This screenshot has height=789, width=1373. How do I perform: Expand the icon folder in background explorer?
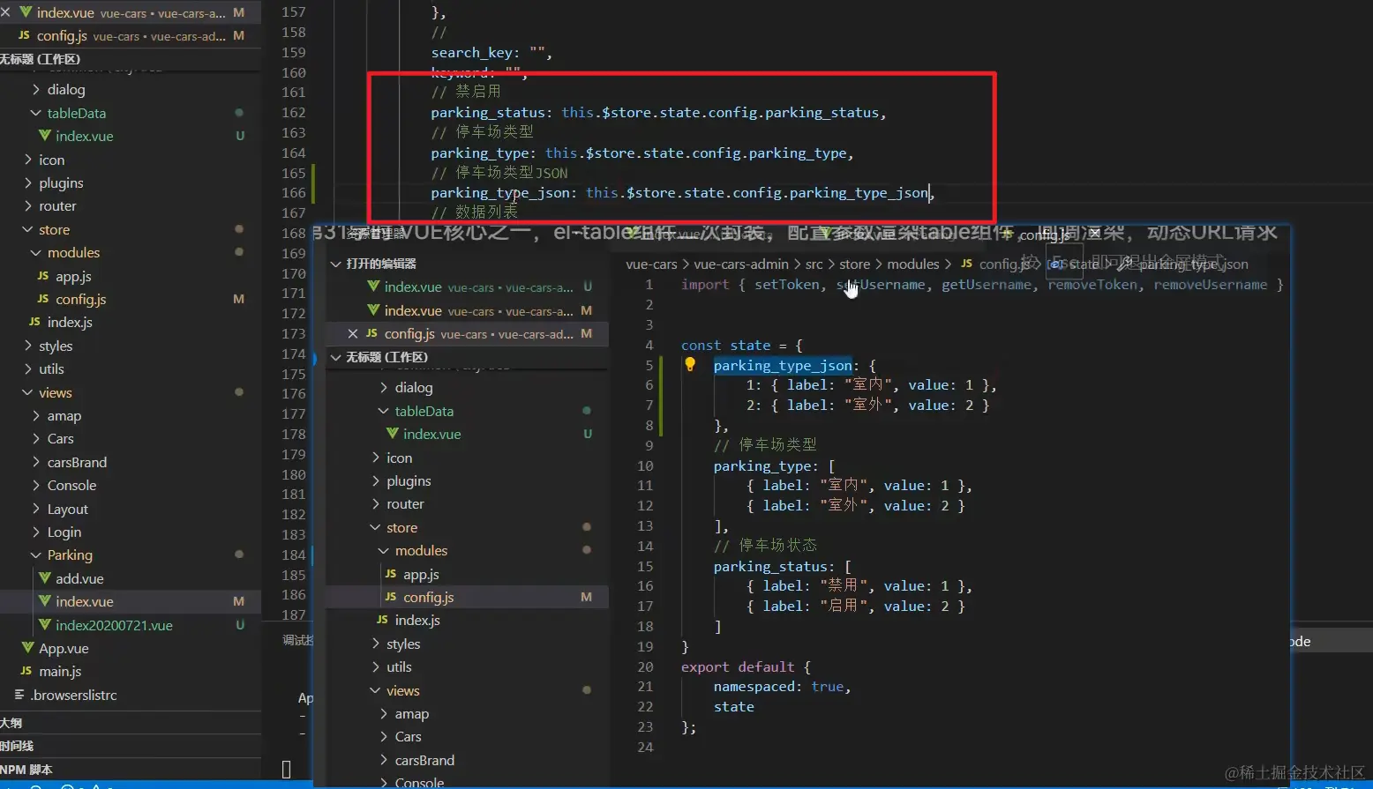tap(27, 160)
